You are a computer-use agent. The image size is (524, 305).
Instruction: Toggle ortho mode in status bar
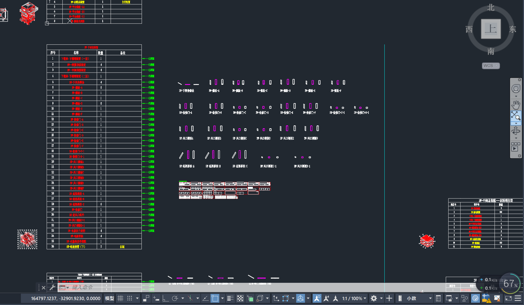click(165, 299)
